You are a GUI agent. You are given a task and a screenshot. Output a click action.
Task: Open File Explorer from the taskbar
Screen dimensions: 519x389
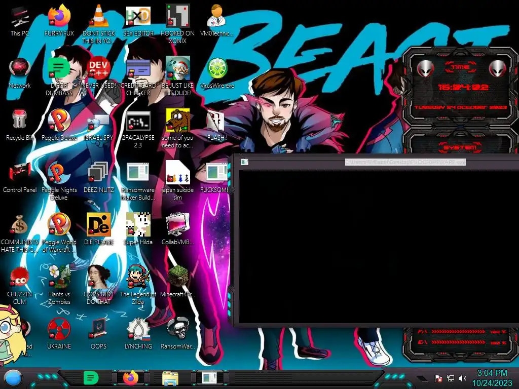(170, 378)
